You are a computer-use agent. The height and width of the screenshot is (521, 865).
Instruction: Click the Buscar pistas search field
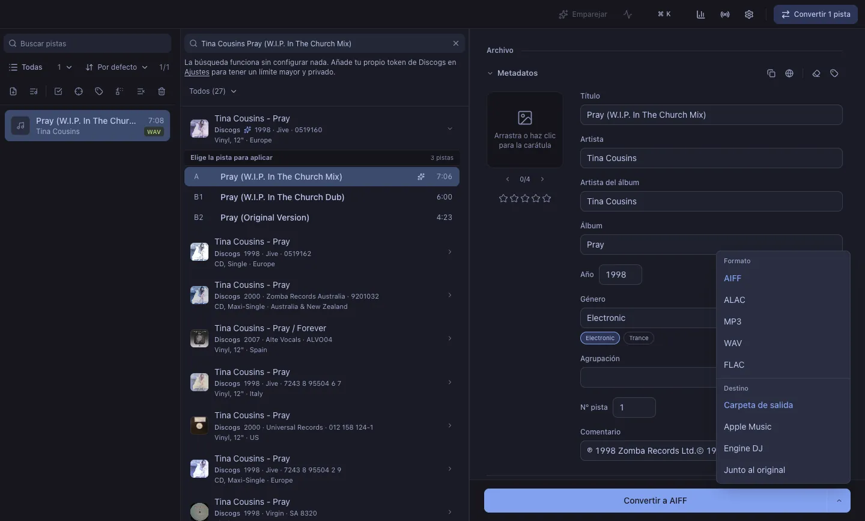click(88, 43)
